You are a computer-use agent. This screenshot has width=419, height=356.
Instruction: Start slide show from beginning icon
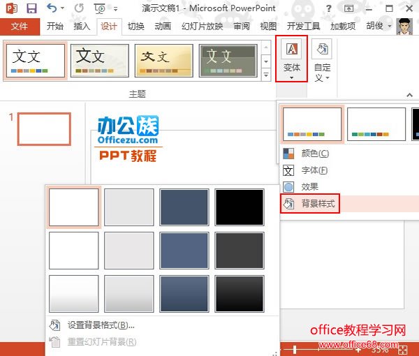(x=100, y=8)
